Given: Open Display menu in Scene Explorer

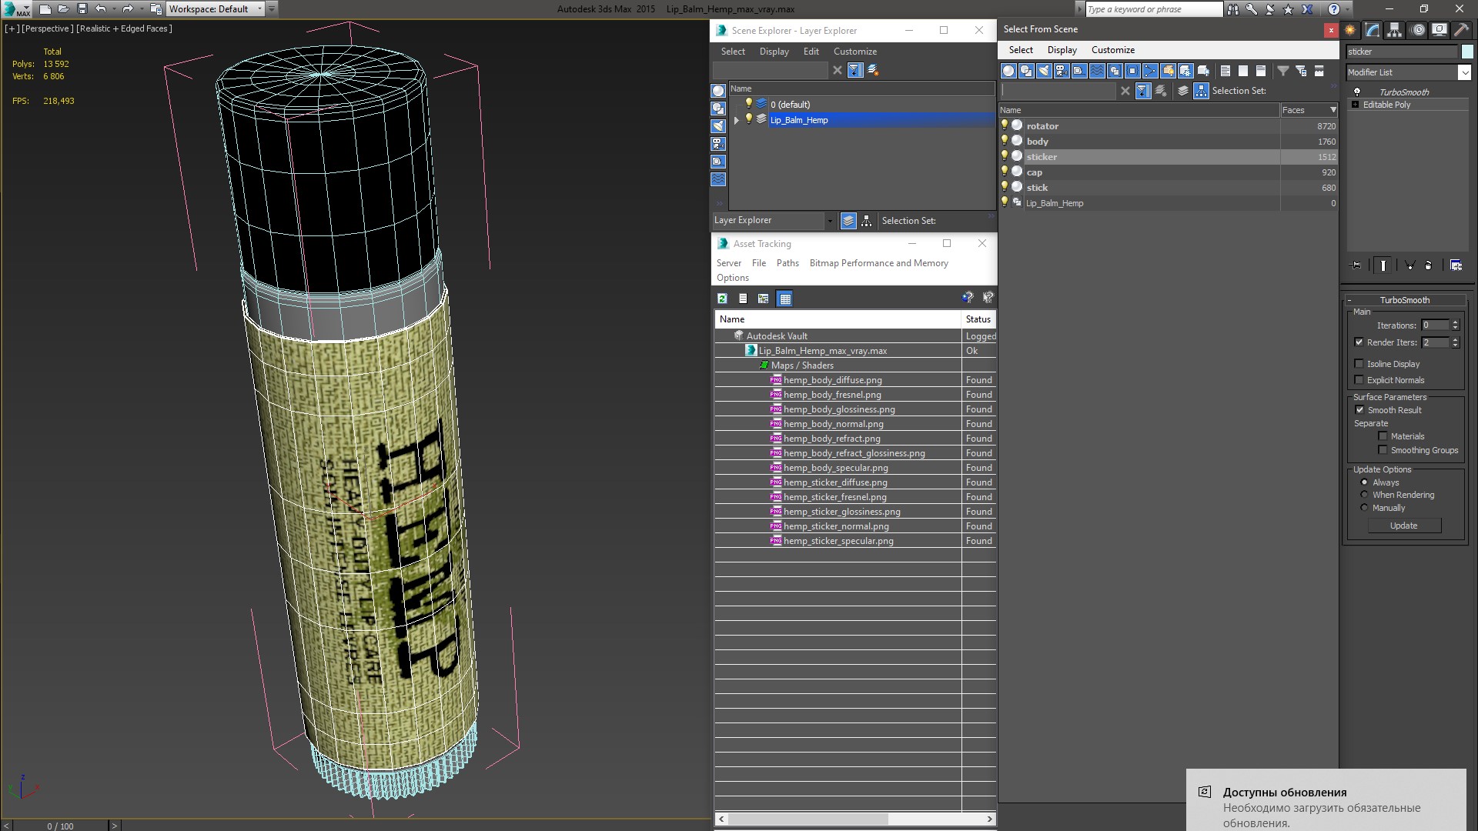Looking at the screenshot, I should coord(774,52).
